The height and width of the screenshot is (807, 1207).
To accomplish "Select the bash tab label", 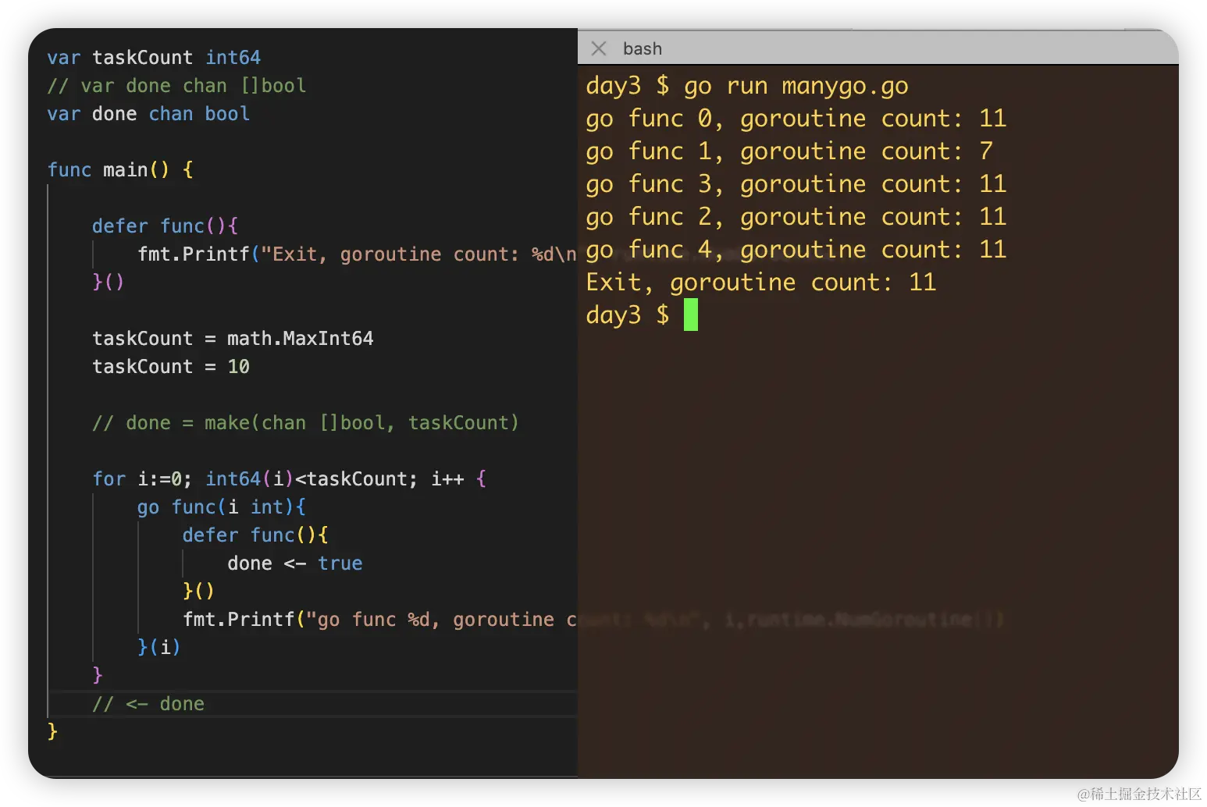I will [643, 48].
